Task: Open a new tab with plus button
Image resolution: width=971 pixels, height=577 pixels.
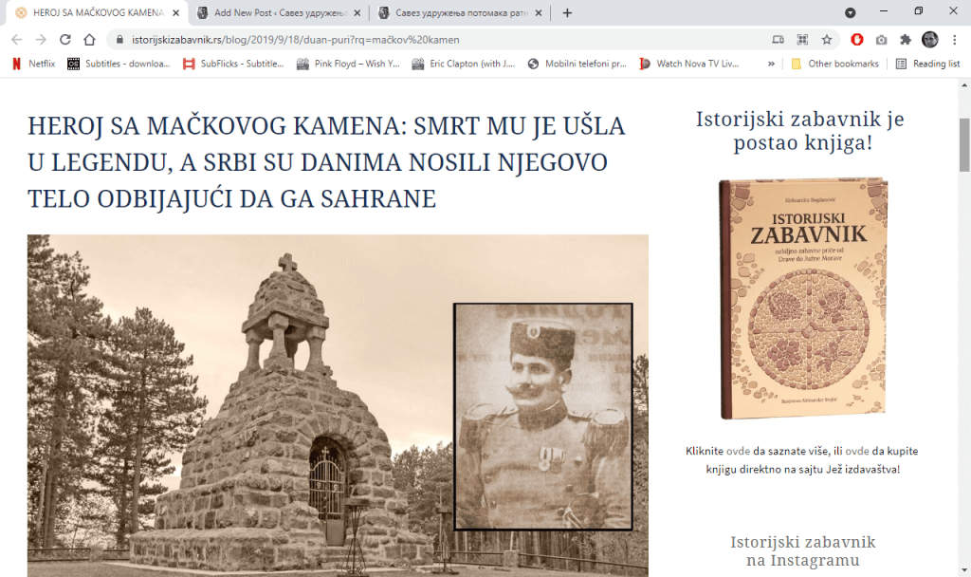Action: tap(567, 13)
